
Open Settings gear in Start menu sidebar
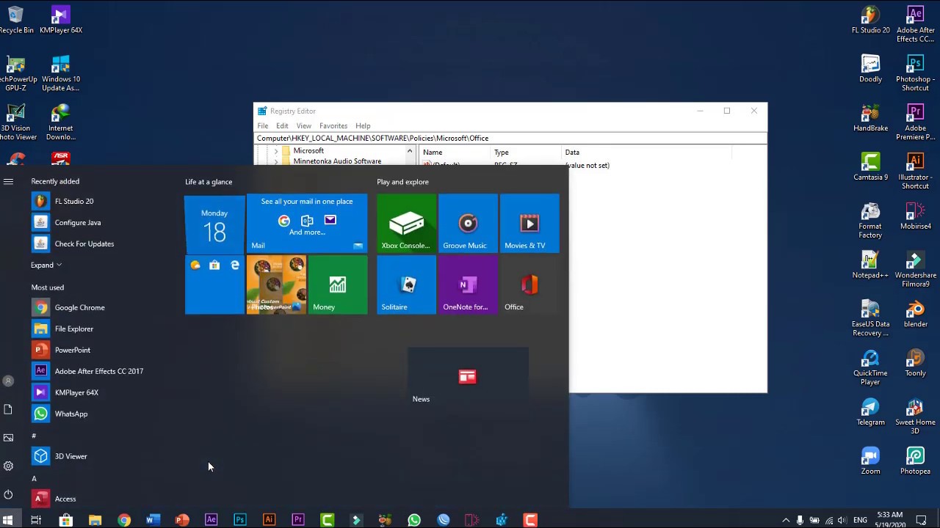8,466
